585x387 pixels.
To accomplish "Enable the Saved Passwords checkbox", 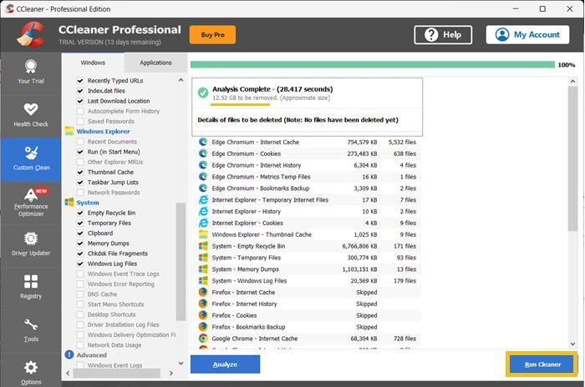I will [80, 122].
